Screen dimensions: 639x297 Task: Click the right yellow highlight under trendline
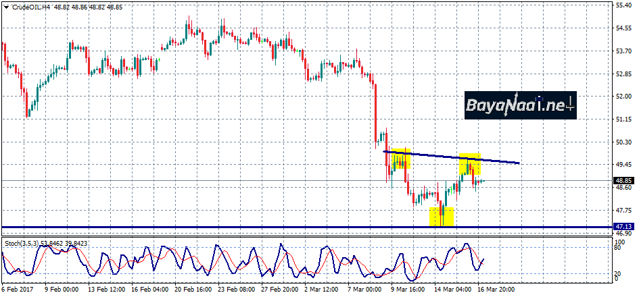pyautogui.click(x=471, y=165)
